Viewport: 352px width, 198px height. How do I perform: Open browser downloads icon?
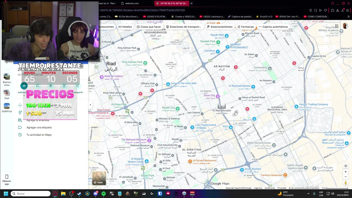click(343, 10)
